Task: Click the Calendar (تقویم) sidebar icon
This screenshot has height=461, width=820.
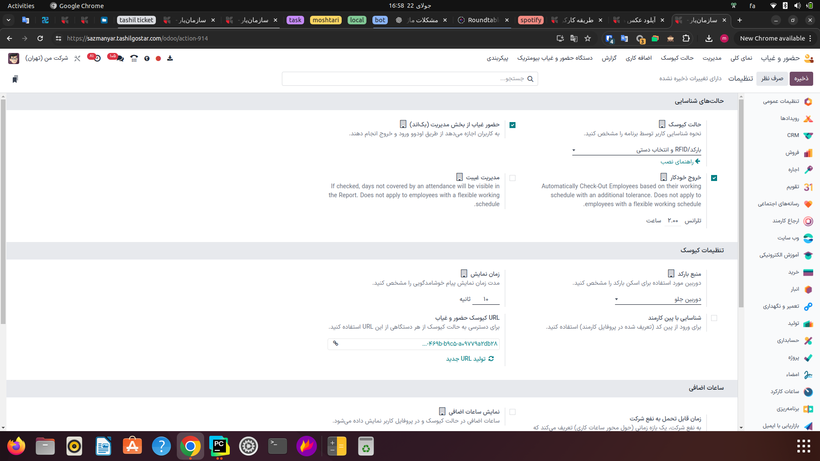Action: coord(808,187)
